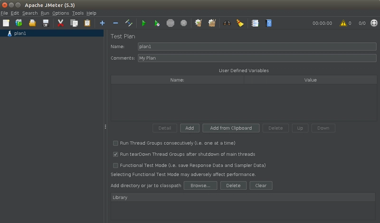Click the Reset Search brush icon
The height and width of the screenshot is (223, 380).
click(240, 23)
